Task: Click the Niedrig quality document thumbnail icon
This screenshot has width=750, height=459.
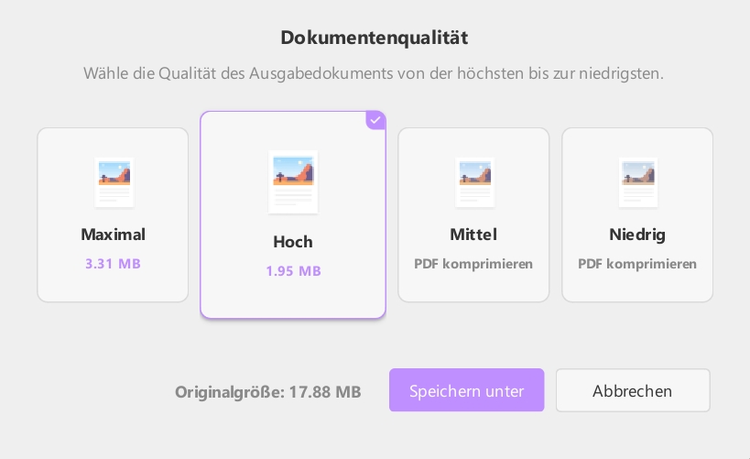Action: (x=638, y=182)
